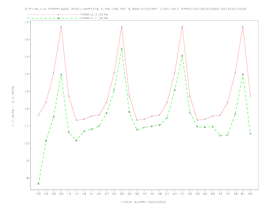Click y-axis tick label 16
The height and width of the screenshot is (211, 273).
tap(27, 40)
